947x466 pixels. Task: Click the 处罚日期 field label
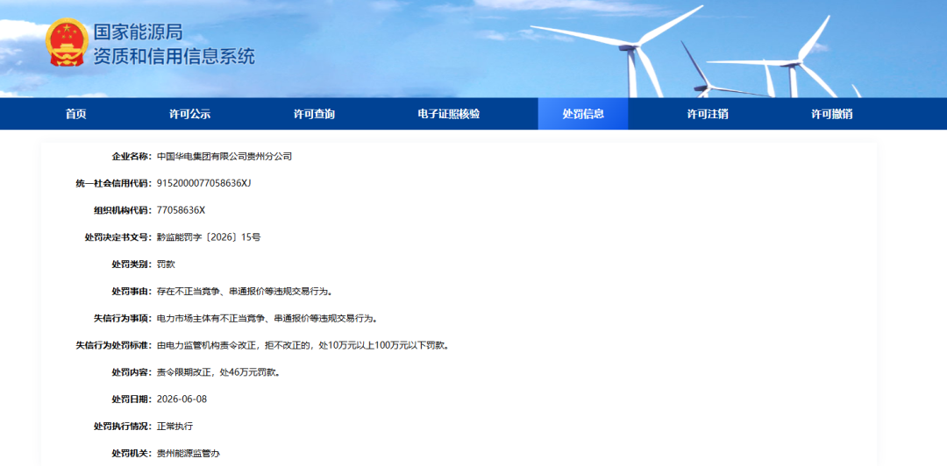tap(132, 399)
